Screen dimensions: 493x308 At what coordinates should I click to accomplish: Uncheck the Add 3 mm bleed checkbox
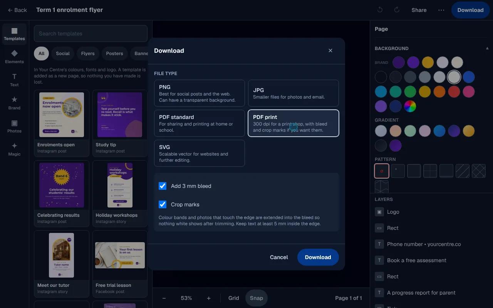(163, 186)
